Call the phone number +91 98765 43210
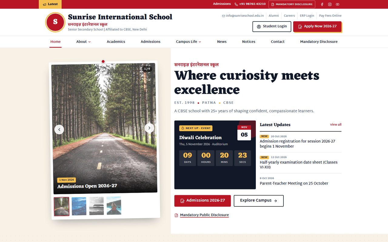This screenshot has width=388, height=242. [250, 4]
